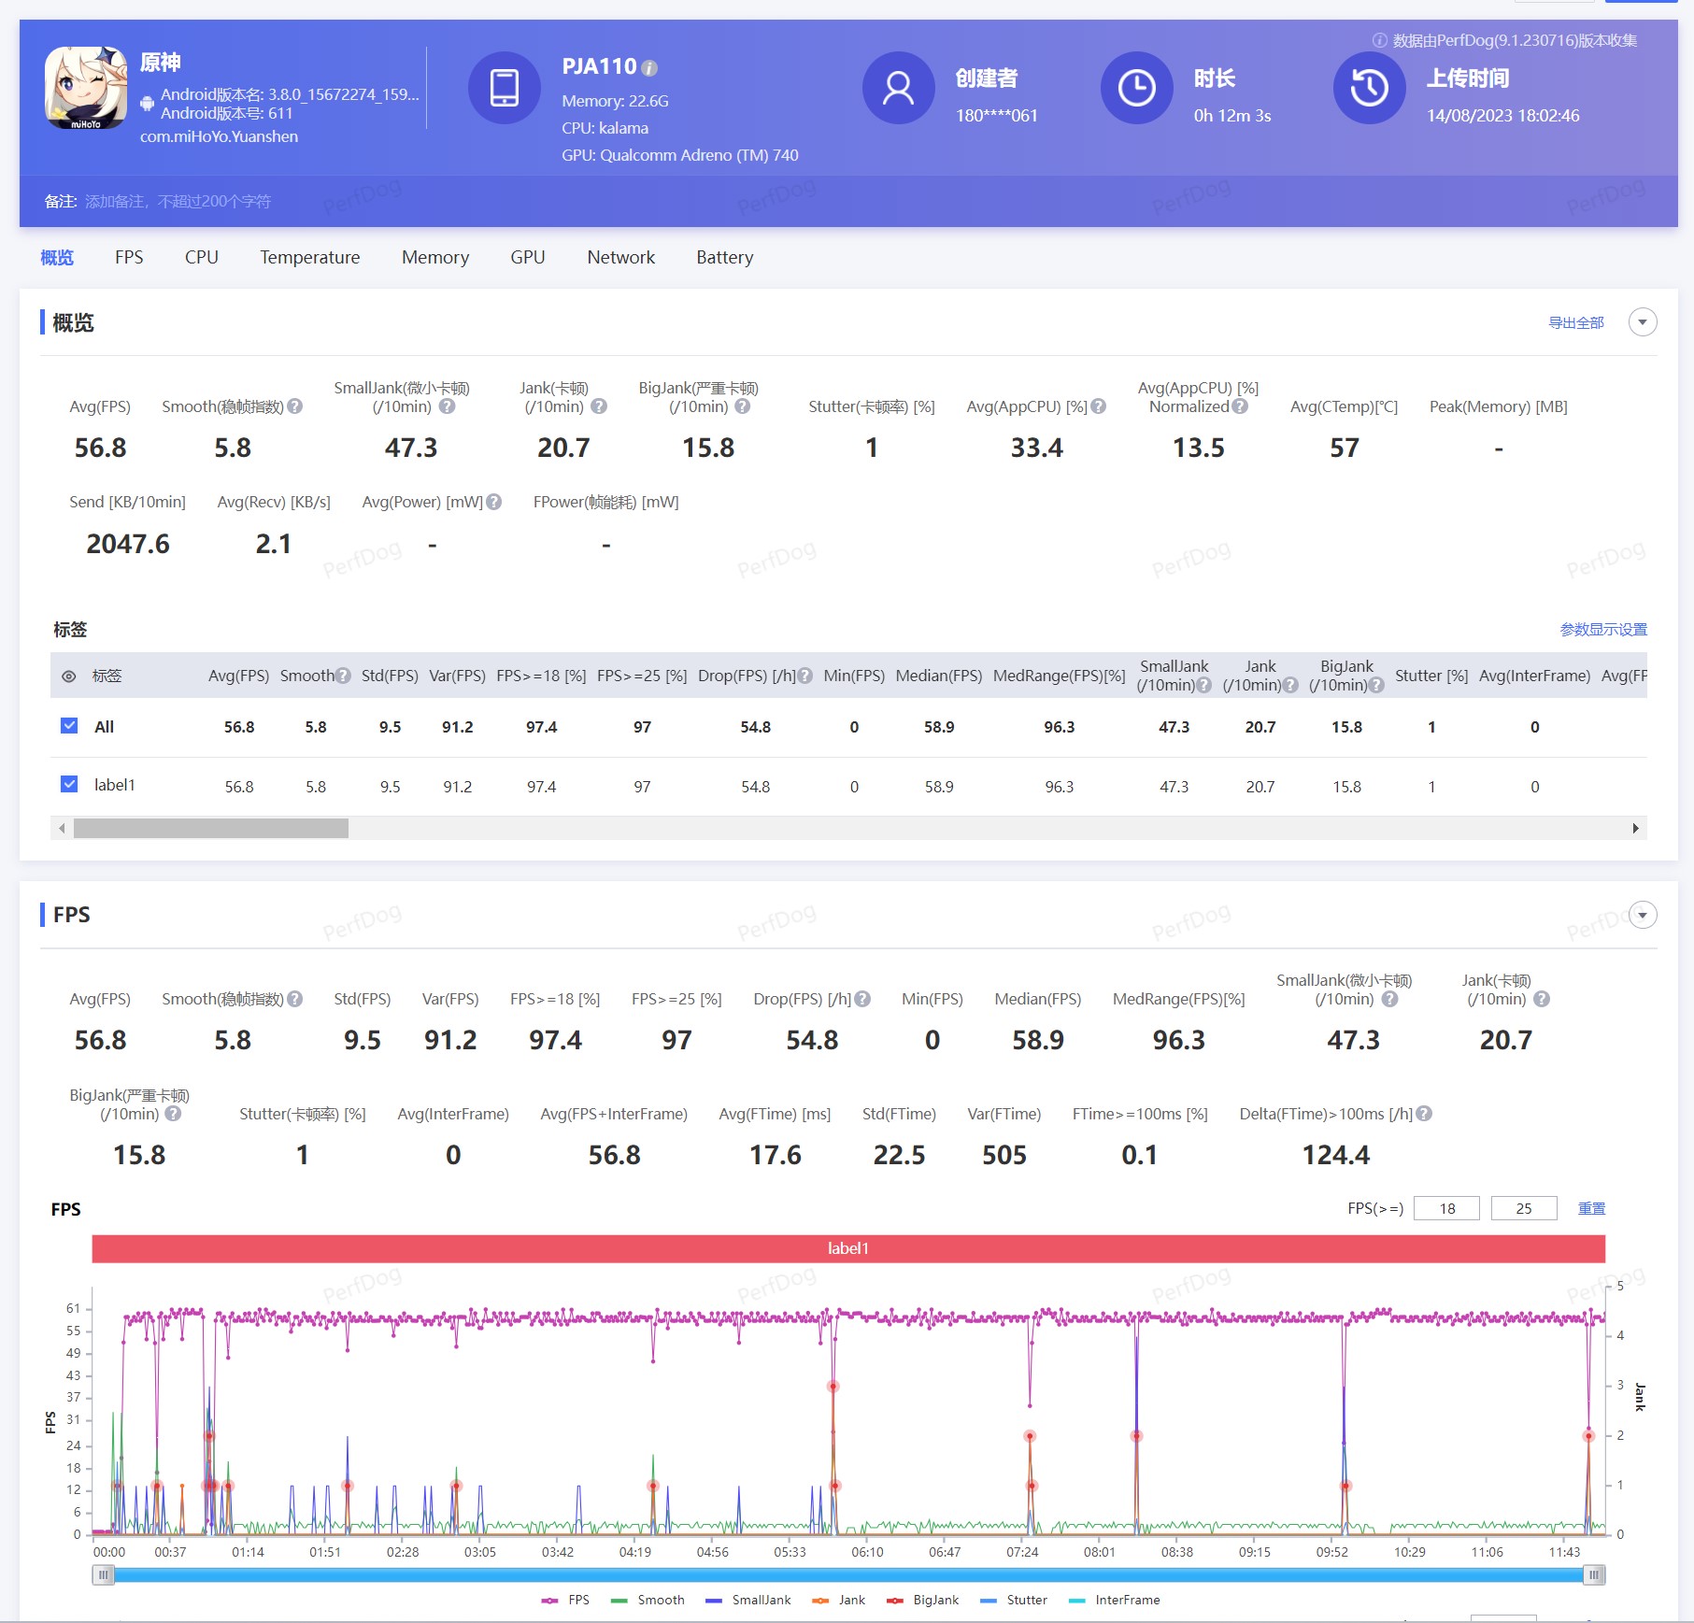The width and height of the screenshot is (1694, 1623).
Task: Click the label table horizontal scrollbar thumb
Action: [x=211, y=828]
